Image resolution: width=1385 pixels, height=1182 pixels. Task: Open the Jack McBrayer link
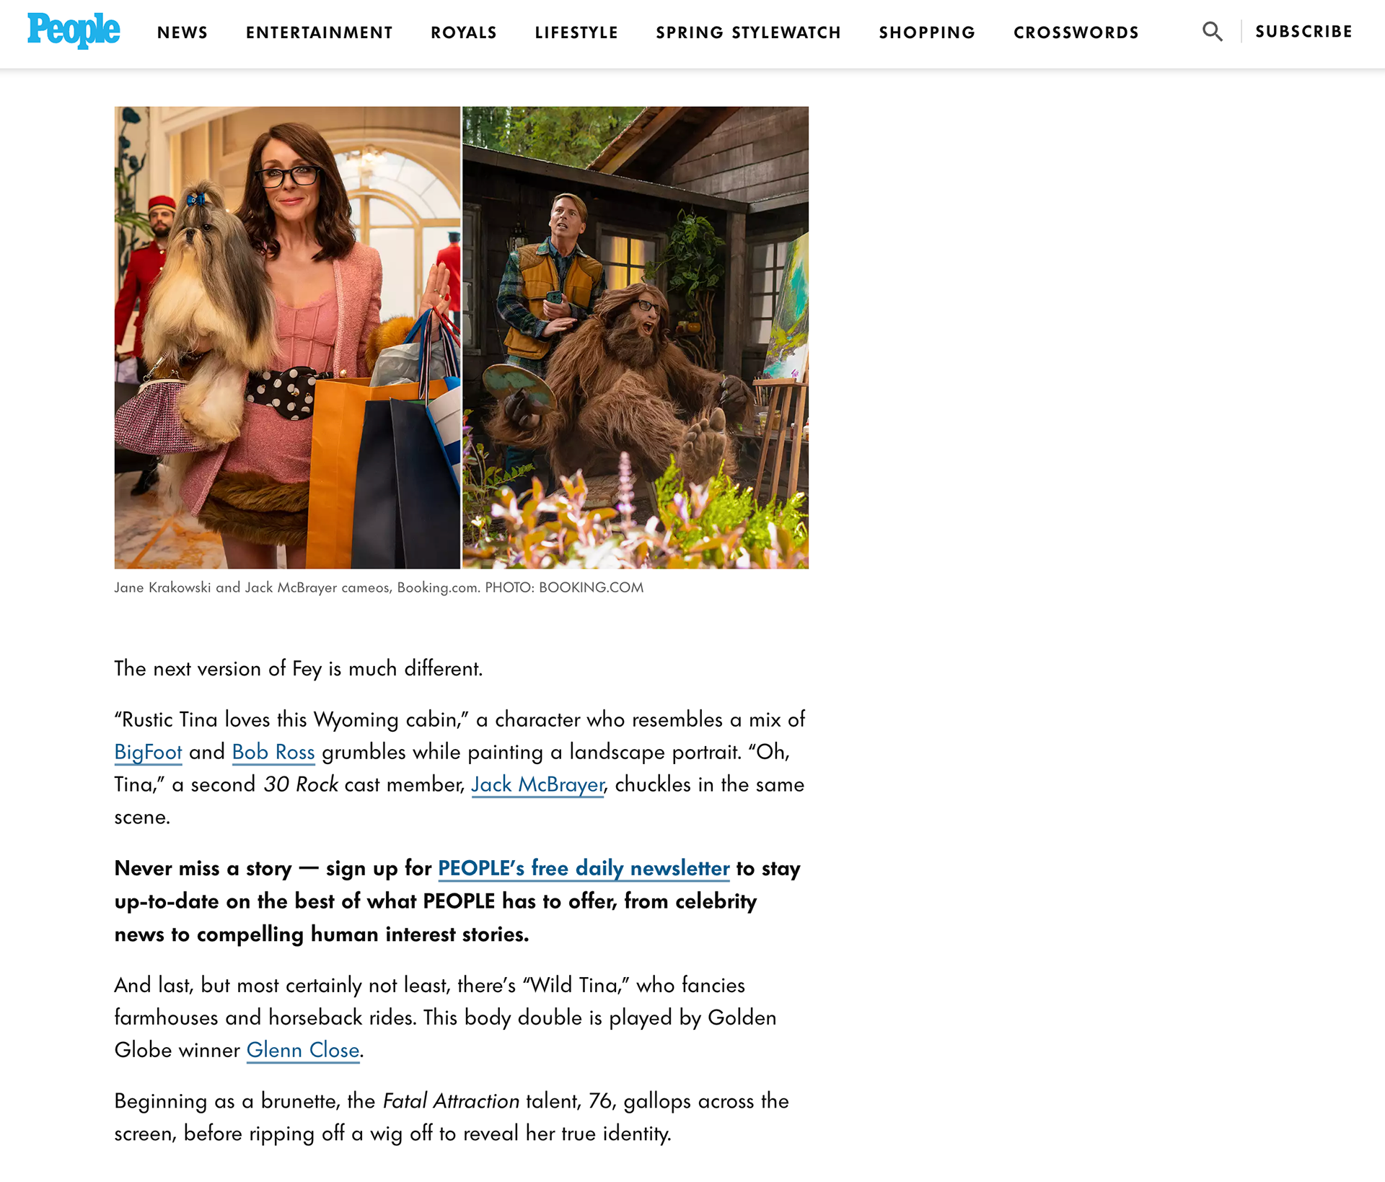pyautogui.click(x=537, y=784)
